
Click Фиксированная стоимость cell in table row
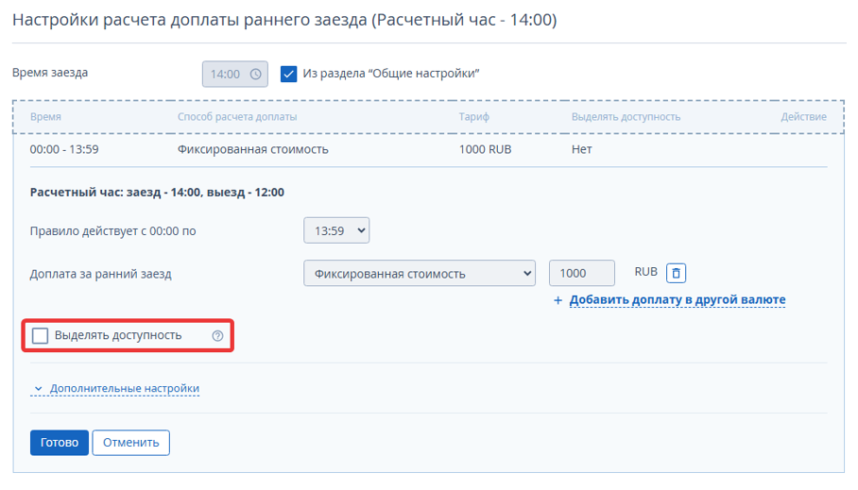pyautogui.click(x=253, y=149)
